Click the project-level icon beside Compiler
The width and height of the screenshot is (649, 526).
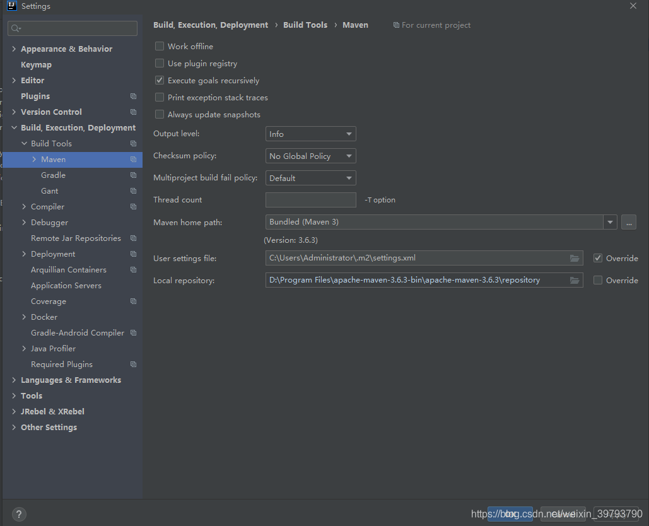(133, 206)
